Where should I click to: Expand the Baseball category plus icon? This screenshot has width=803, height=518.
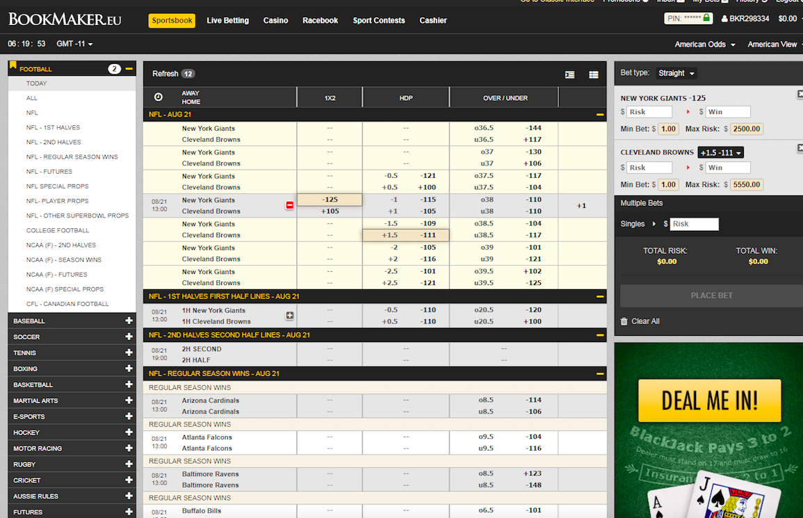point(129,321)
